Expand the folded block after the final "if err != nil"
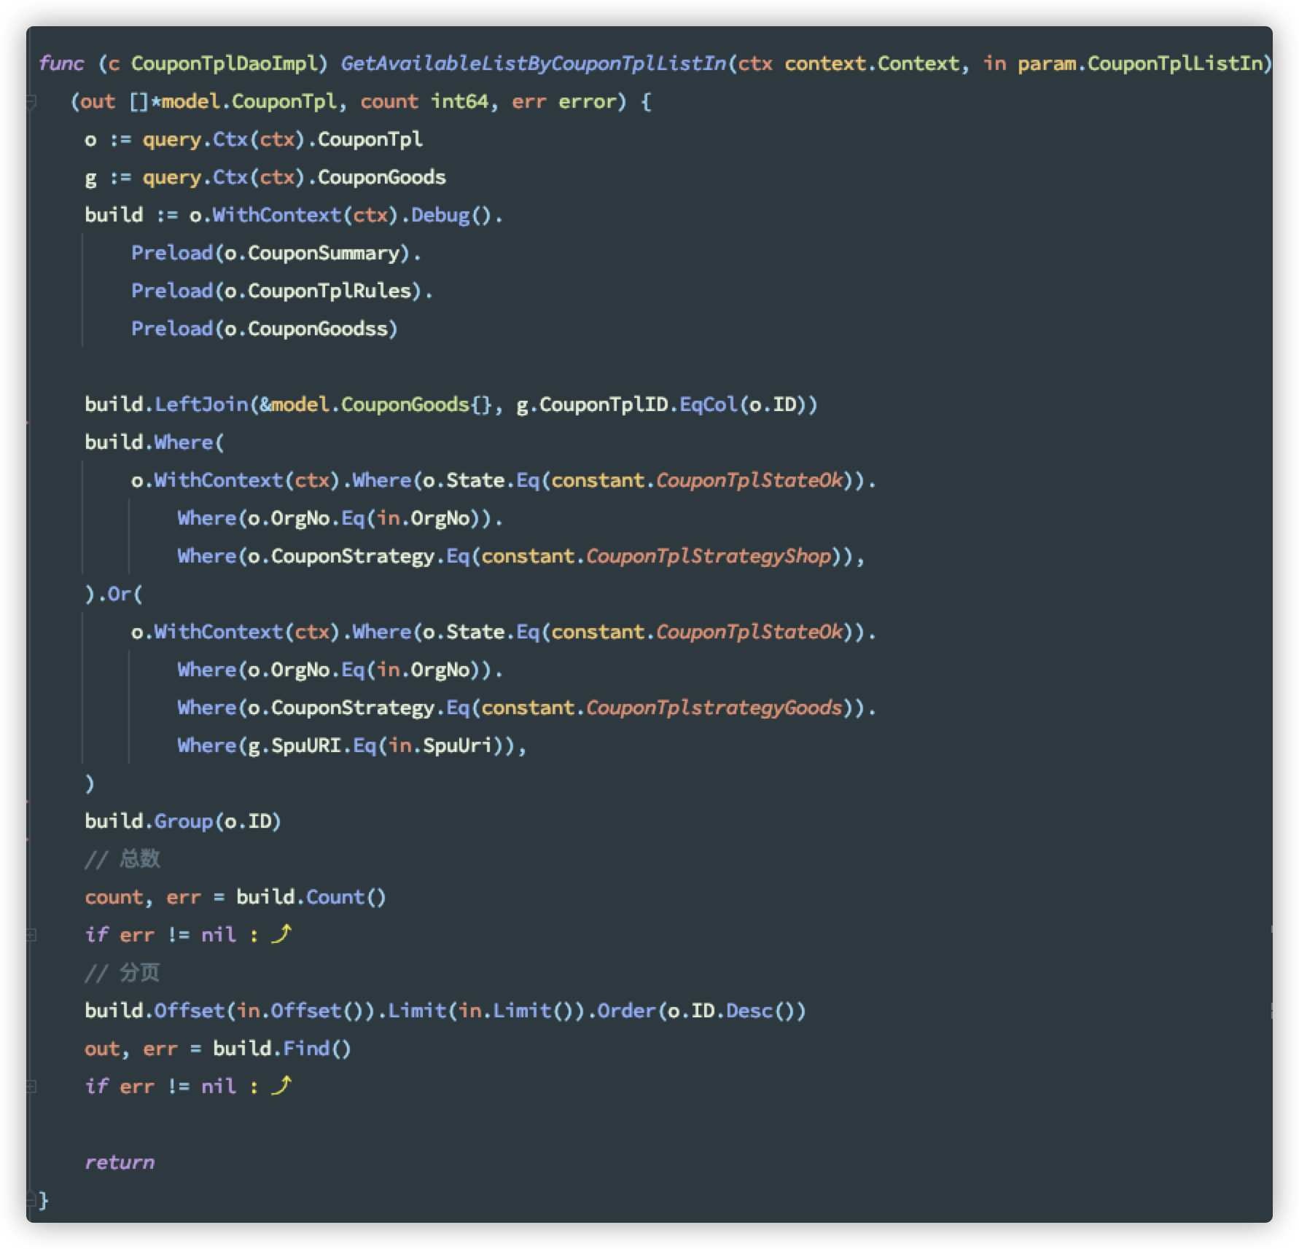The image size is (1299, 1249). coord(30,1086)
